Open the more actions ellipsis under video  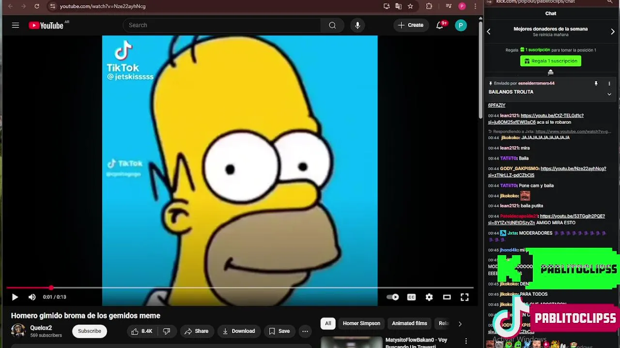point(305,331)
